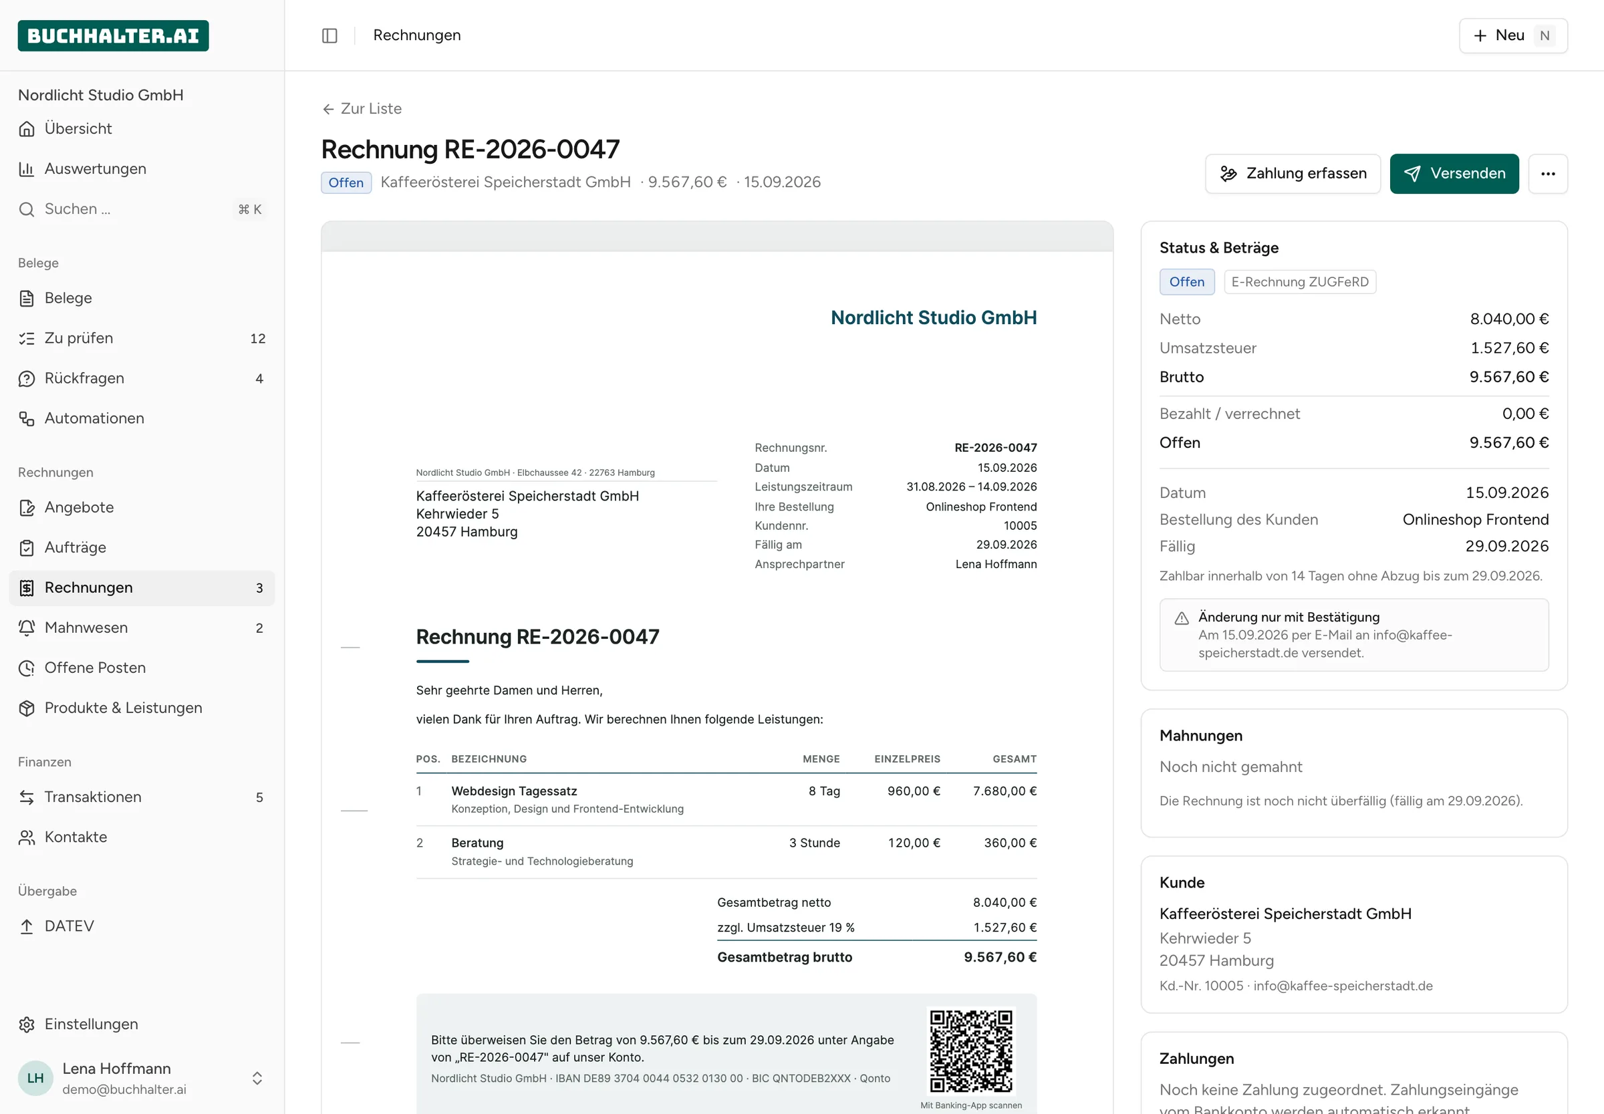Viewport: 1604px width, 1114px height.
Task: Click the Webdesign Tagessatz line item
Action: tap(726, 800)
